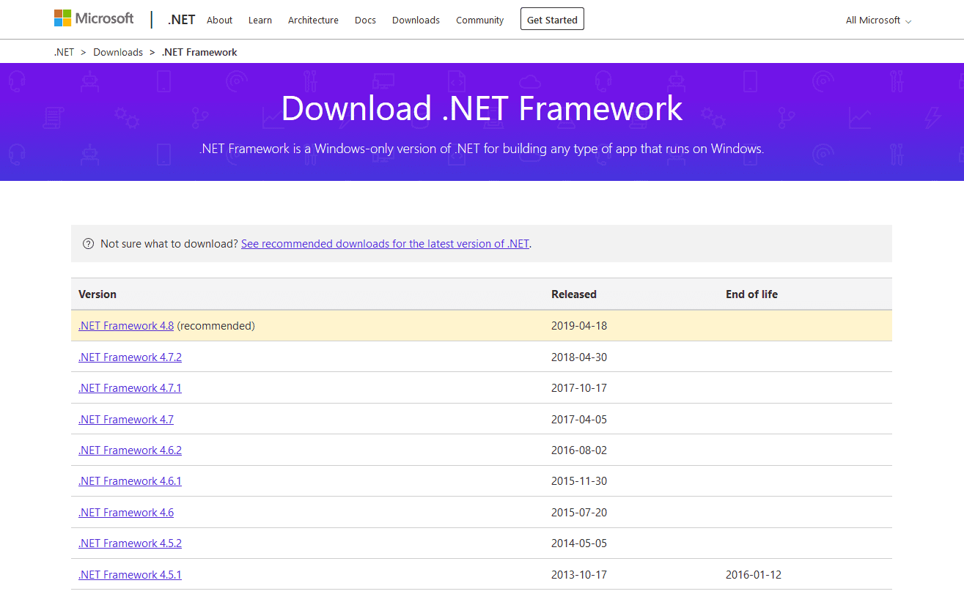Open the About page
Screen dimensions: 964x594
coord(219,21)
